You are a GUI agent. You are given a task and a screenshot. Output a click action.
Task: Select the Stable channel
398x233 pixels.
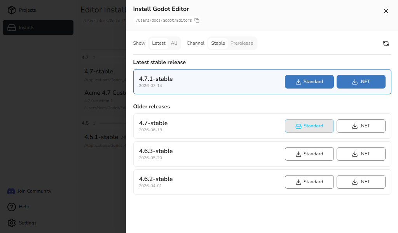(x=218, y=43)
